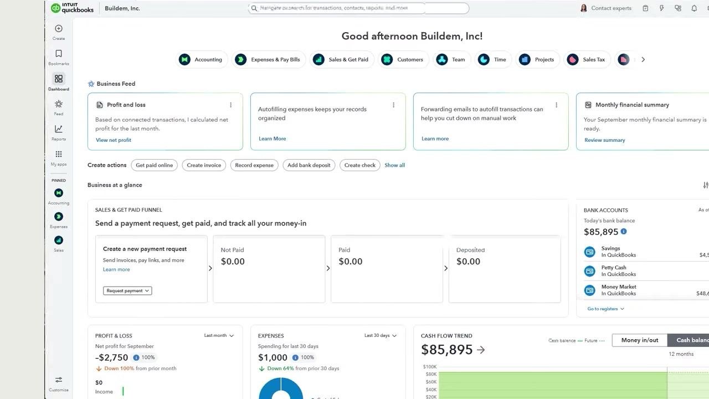Click the QuickBooks logo

click(73, 8)
